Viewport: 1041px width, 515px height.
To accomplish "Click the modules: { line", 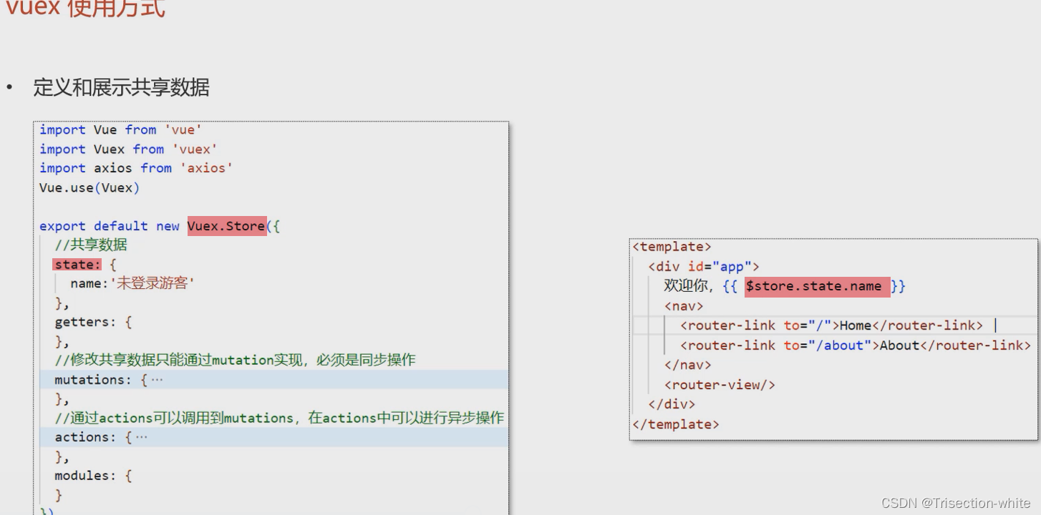I will pyautogui.click(x=93, y=476).
